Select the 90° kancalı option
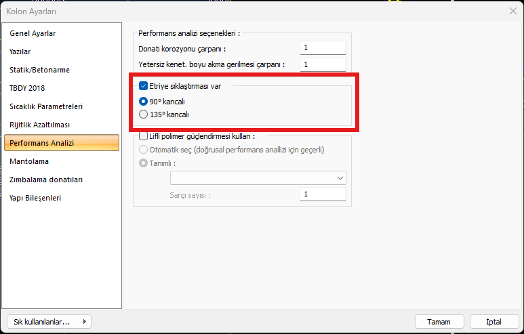524x334 pixels. [143, 101]
